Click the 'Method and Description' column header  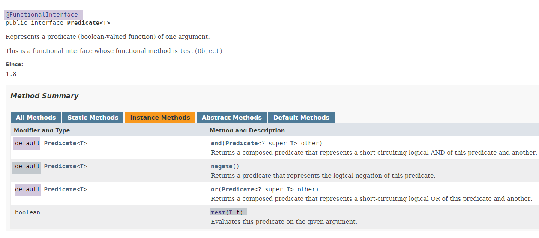pos(247,130)
